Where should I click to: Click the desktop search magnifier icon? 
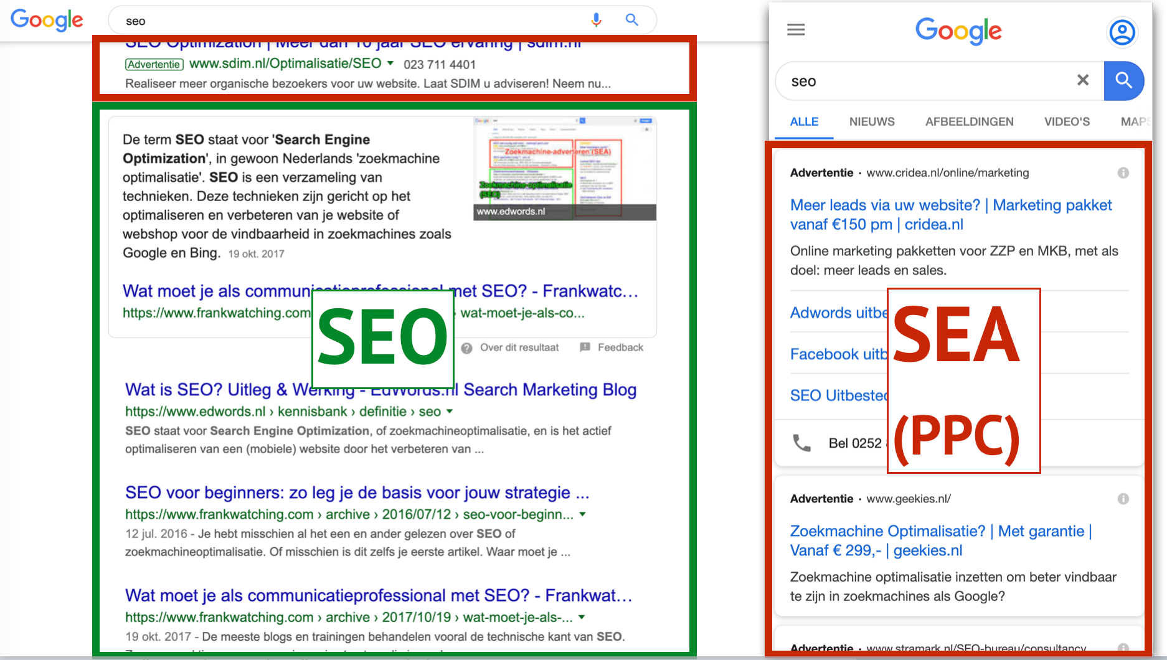pyautogui.click(x=632, y=20)
